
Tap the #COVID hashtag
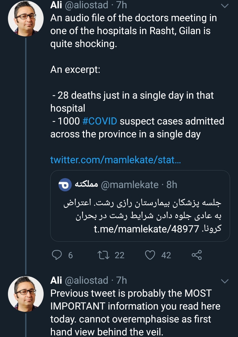click(99, 121)
